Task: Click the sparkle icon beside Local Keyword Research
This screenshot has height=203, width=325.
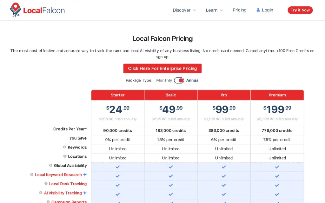Action: (85, 174)
